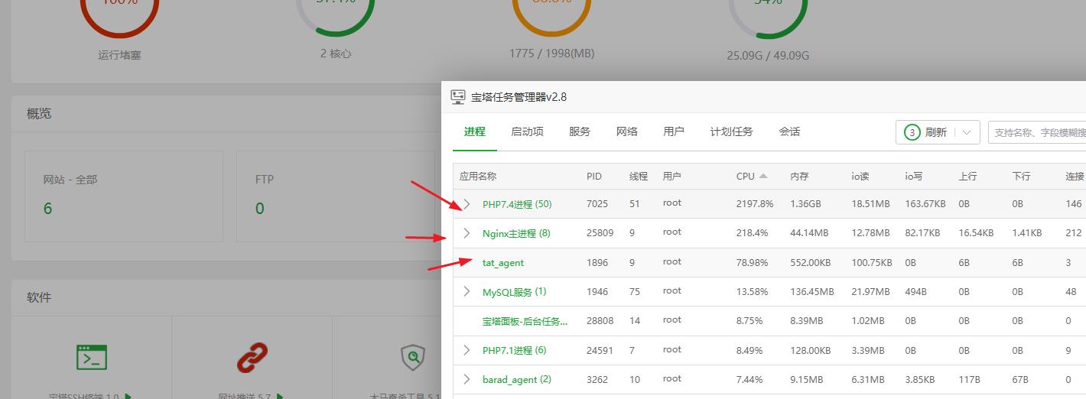This screenshot has height=399, width=1086.
Task: Click the 1775 / 1998(MB) memory label
Action: [551, 54]
